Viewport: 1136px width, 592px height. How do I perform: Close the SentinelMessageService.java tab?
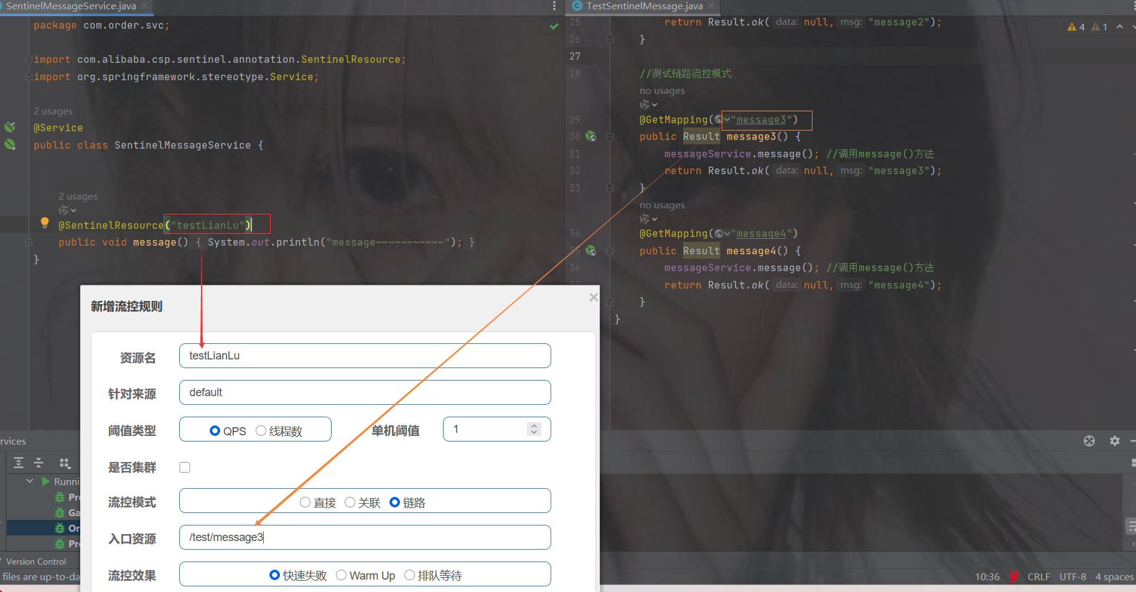pos(145,6)
